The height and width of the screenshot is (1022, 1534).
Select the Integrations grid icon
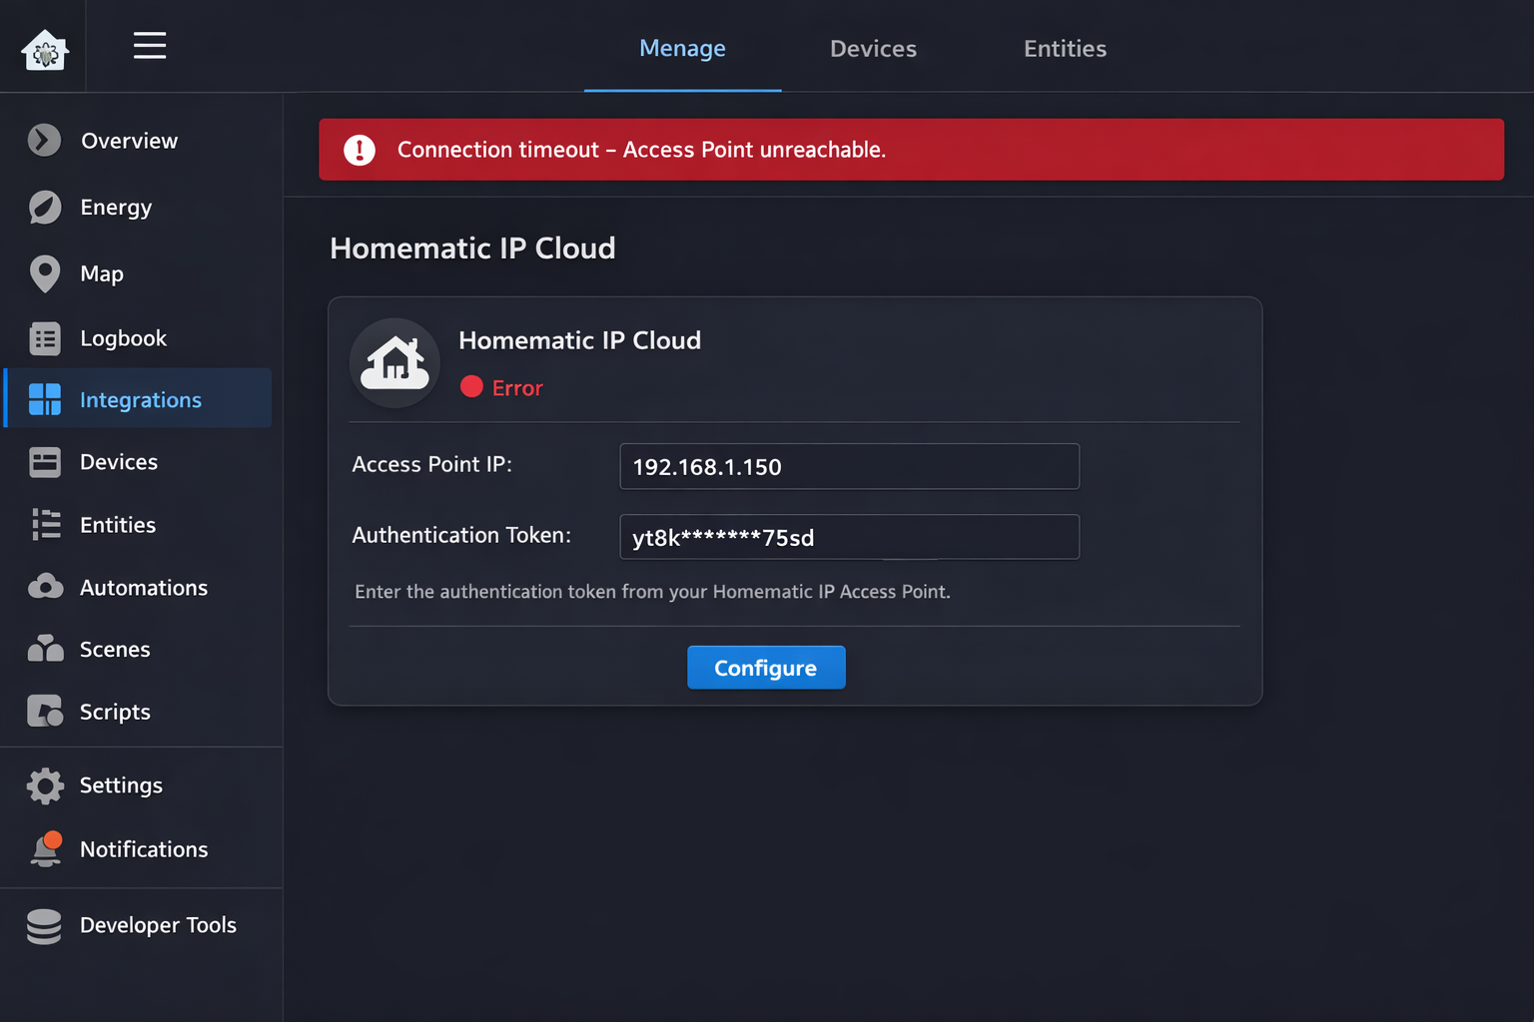[x=44, y=398]
